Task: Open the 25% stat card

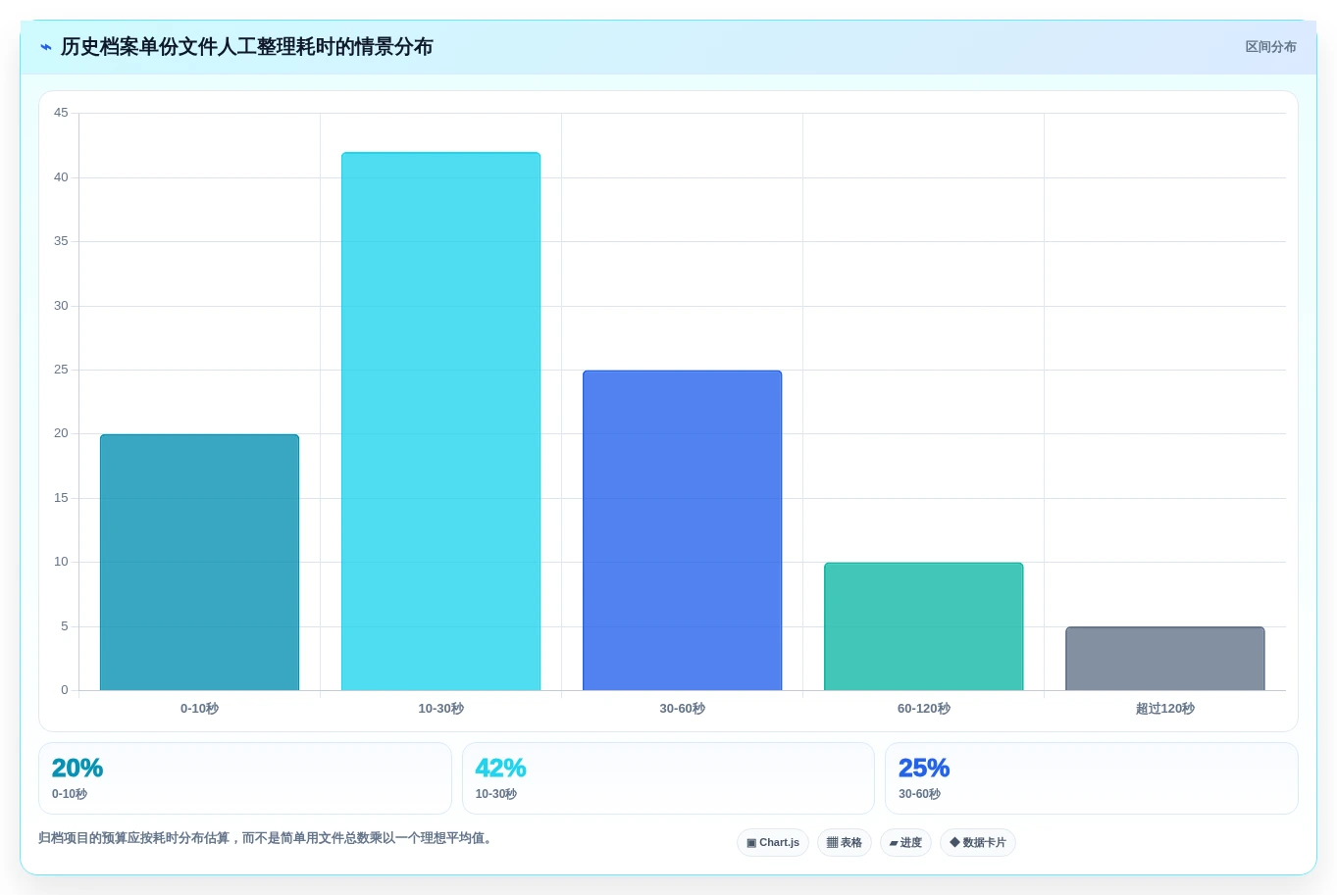Action: (1092, 778)
